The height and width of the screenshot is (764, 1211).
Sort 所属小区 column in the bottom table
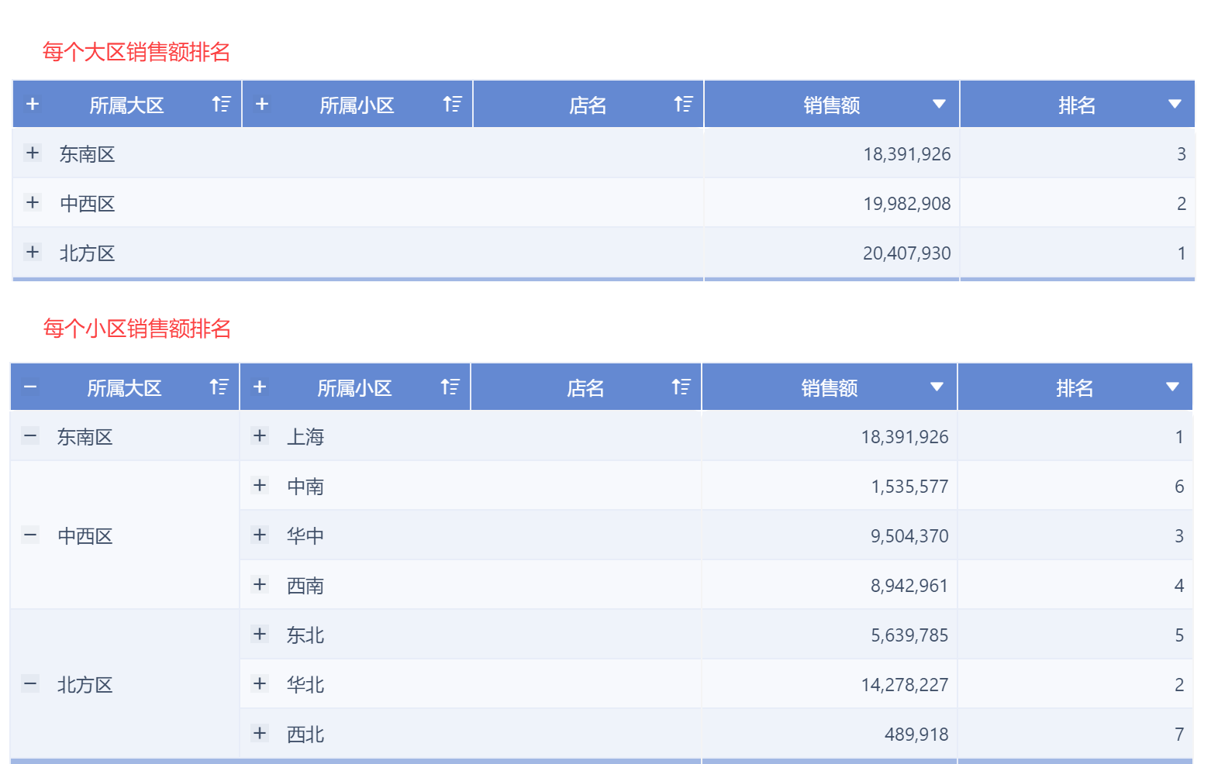(450, 387)
